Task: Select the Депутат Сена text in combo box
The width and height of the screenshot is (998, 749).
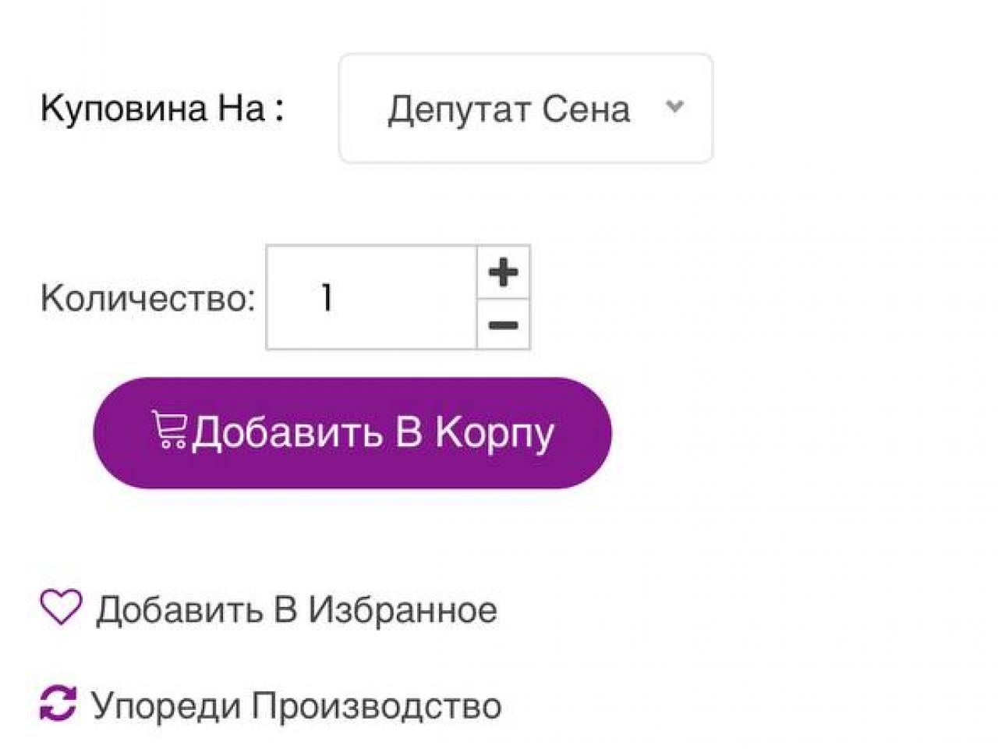Action: 509,109
